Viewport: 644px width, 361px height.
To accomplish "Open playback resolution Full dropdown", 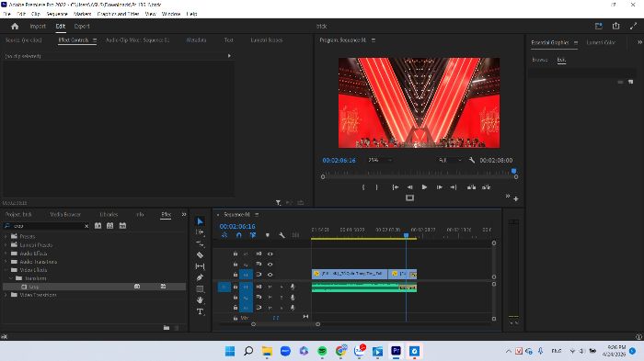I will click(x=451, y=160).
